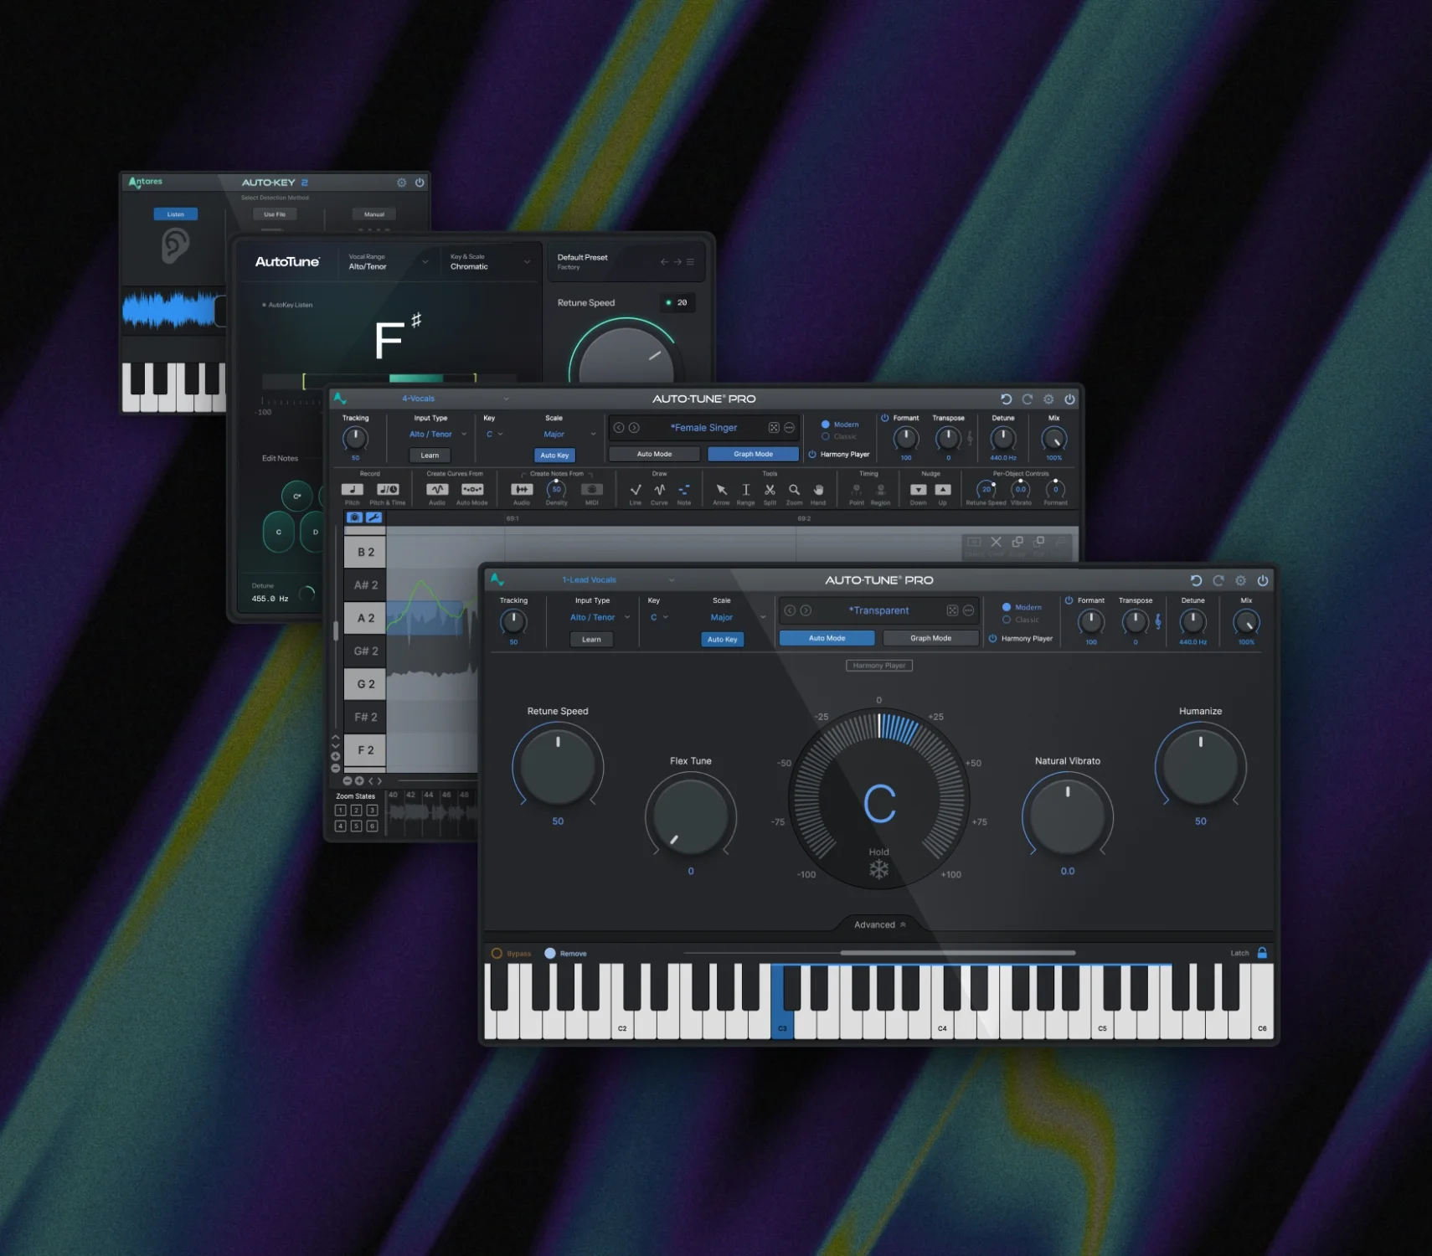This screenshot has height=1256, width=1432.
Task: Create notes from Audio icon
Action: (x=522, y=490)
